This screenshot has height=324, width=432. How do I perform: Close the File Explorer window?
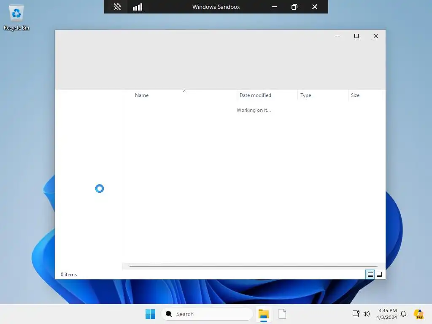pyautogui.click(x=376, y=36)
